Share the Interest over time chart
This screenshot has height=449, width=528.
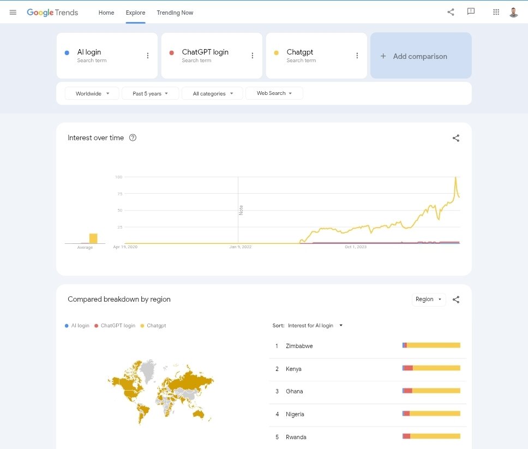coord(455,138)
